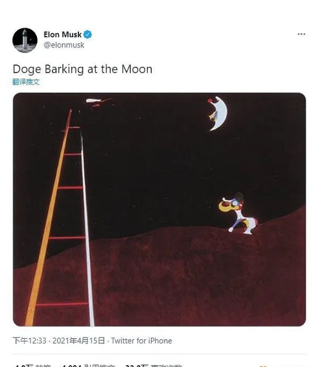Open the Twitter for iPhone source link
This screenshot has width=316, height=367.
click(141, 340)
